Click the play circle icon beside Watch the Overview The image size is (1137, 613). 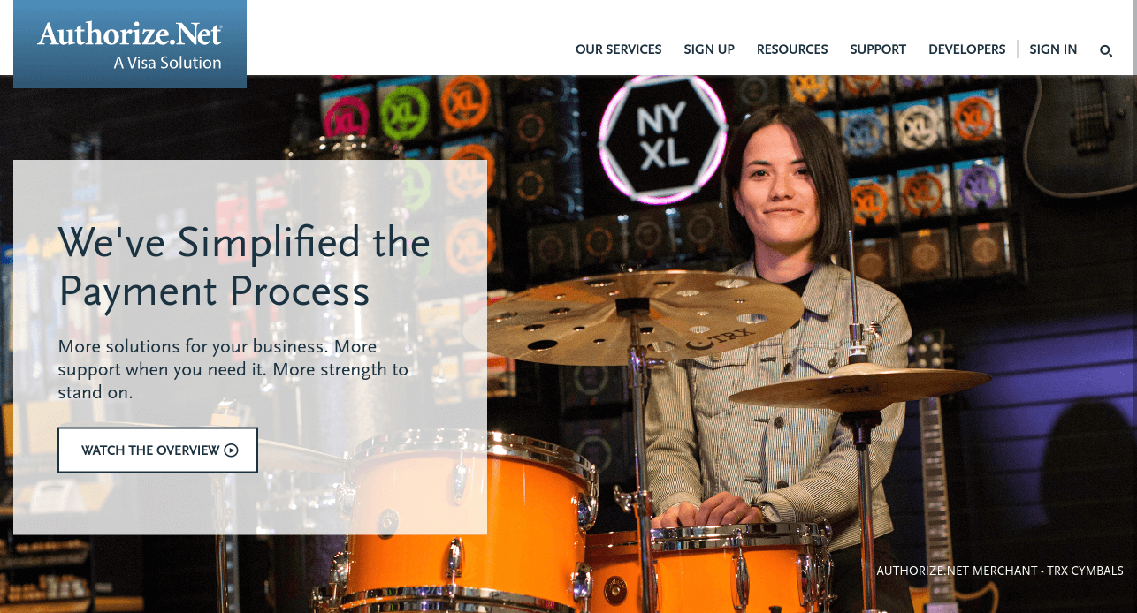pyautogui.click(x=231, y=450)
